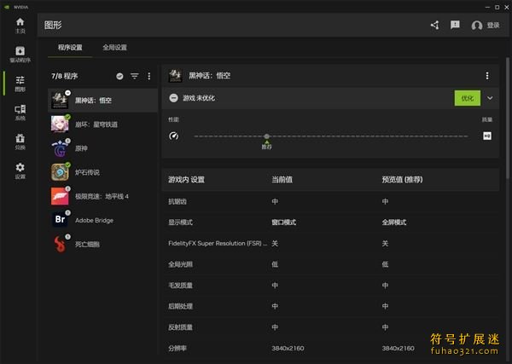Click current value 窗口模式
The image size is (512, 364).
point(284,222)
